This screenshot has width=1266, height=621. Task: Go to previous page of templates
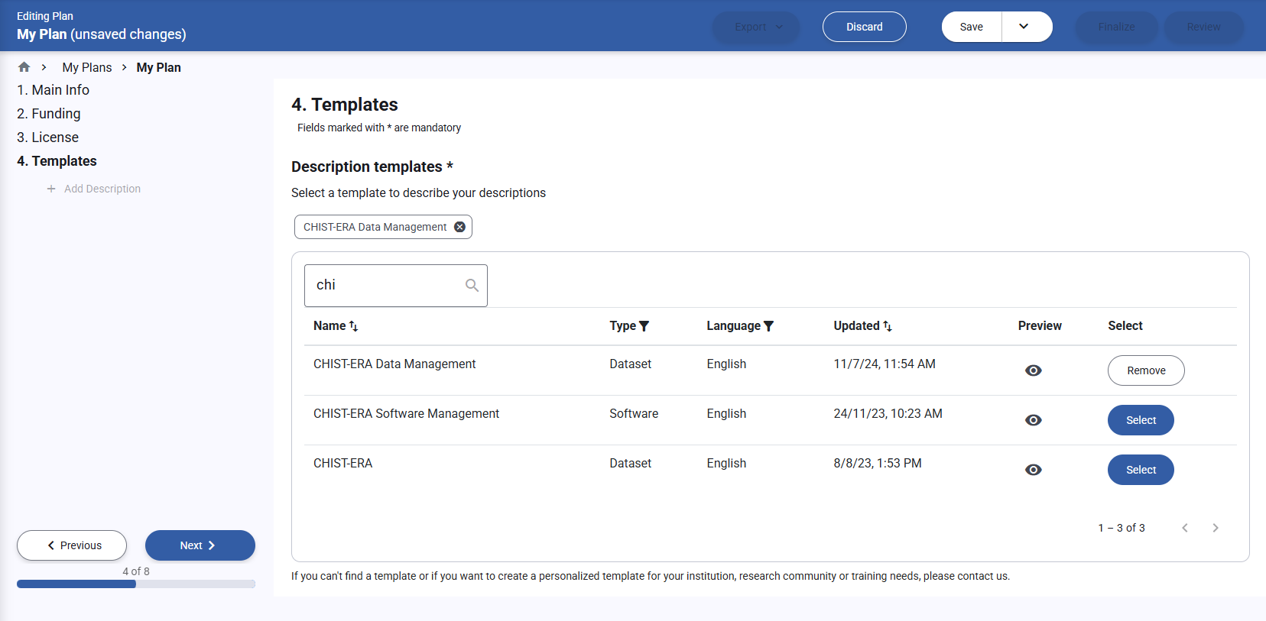coord(1184,528)
